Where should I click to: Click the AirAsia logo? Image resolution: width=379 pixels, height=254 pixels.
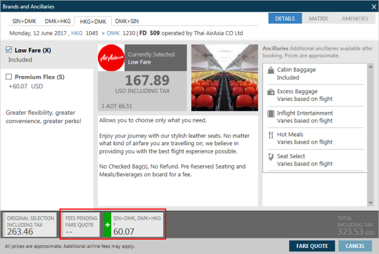(x=112, y=58)
